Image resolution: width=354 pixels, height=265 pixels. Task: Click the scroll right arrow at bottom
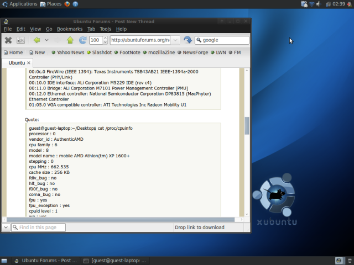tap(242, 220)
